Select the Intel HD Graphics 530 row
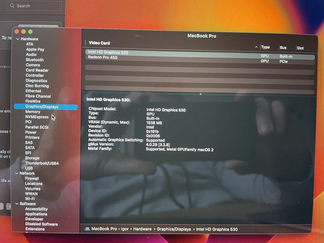The width and height of the screenshot is (324, 243). click(200, 54)
